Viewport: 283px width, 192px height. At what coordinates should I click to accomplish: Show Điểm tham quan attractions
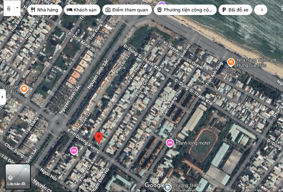(x=127, y=10)
